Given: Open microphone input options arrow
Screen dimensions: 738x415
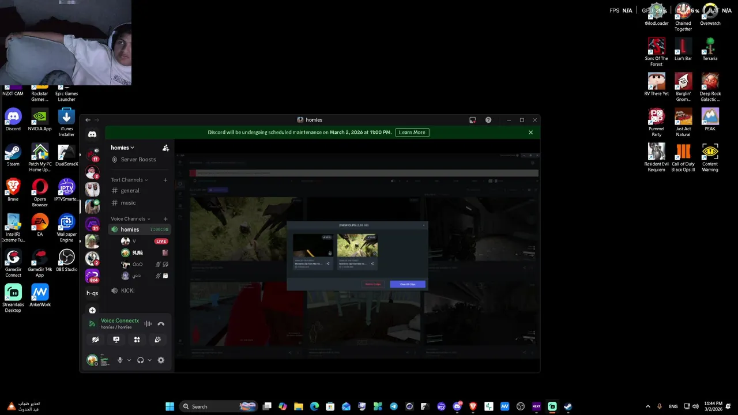Looking at the screenshot, I should click(129, 360).
